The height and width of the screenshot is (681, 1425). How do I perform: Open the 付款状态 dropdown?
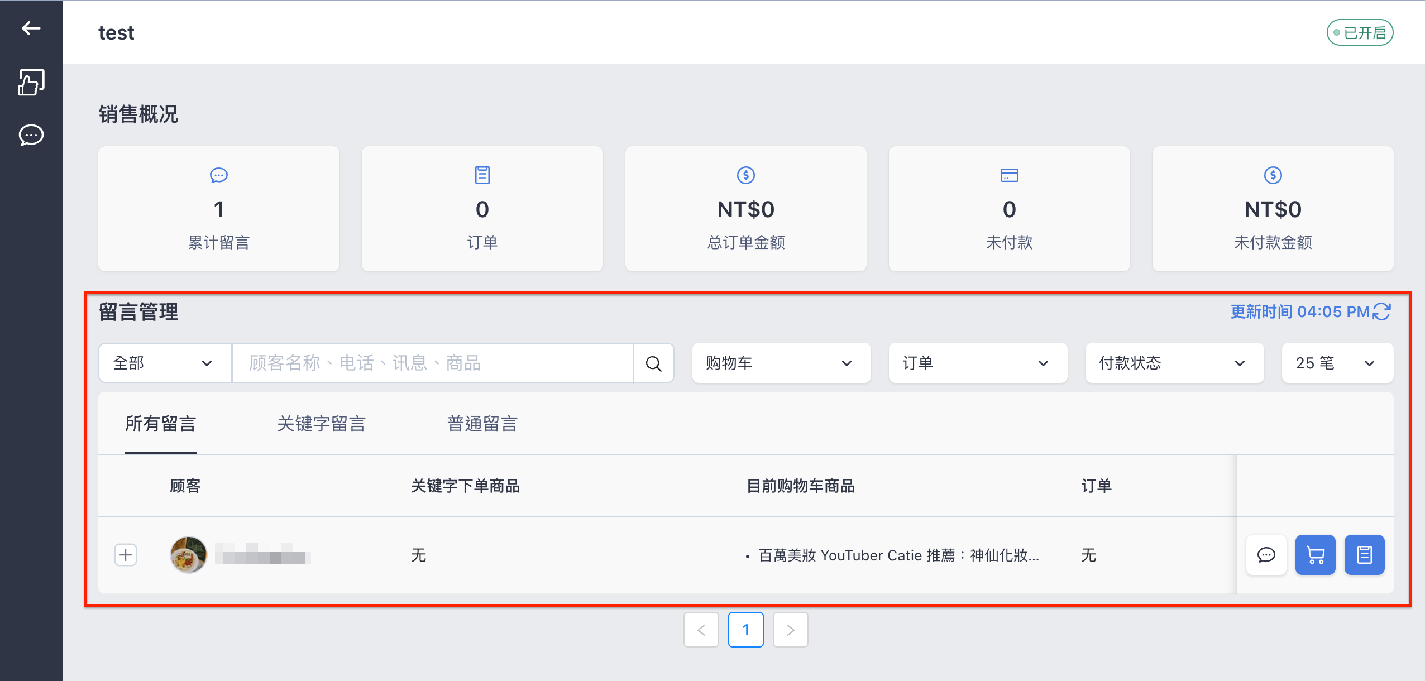(1174, 363)
